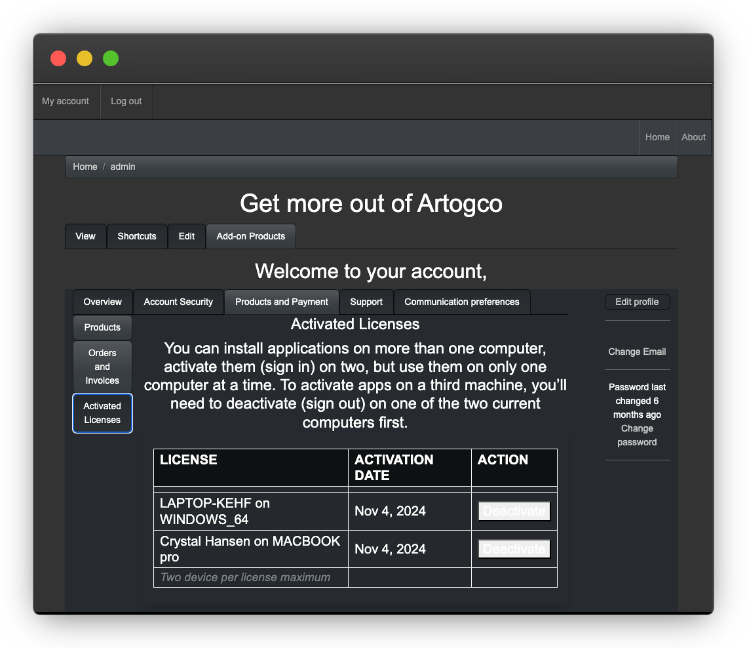
Task: Click Log out in the top bar
Action: [126, 101]
